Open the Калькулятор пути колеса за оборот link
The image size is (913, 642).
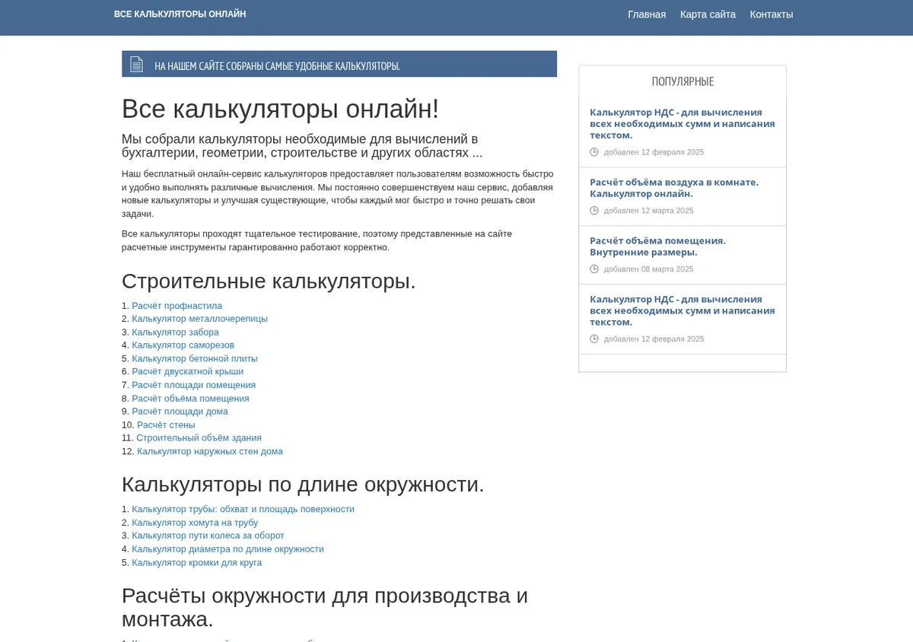(x=208, y=536)
